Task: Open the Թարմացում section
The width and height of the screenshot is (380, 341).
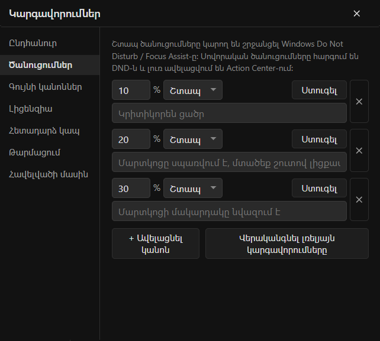Action: 50,152
